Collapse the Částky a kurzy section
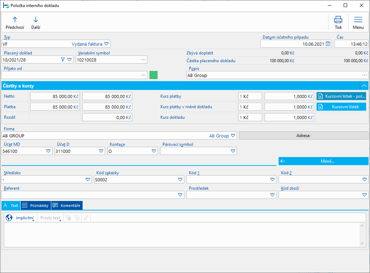The height and width of the screenshot is (273, 370). pos(364,86)
